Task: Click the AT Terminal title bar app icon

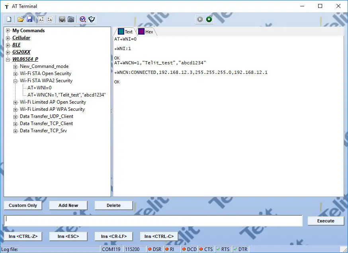Action: (7, 6)
